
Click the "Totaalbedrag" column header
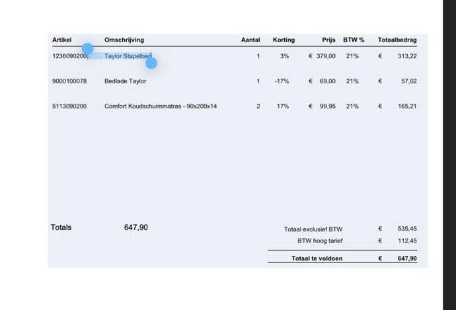tap(397, 40)
